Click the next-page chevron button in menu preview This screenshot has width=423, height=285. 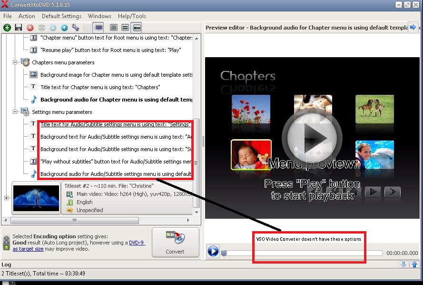pos(393,192)
